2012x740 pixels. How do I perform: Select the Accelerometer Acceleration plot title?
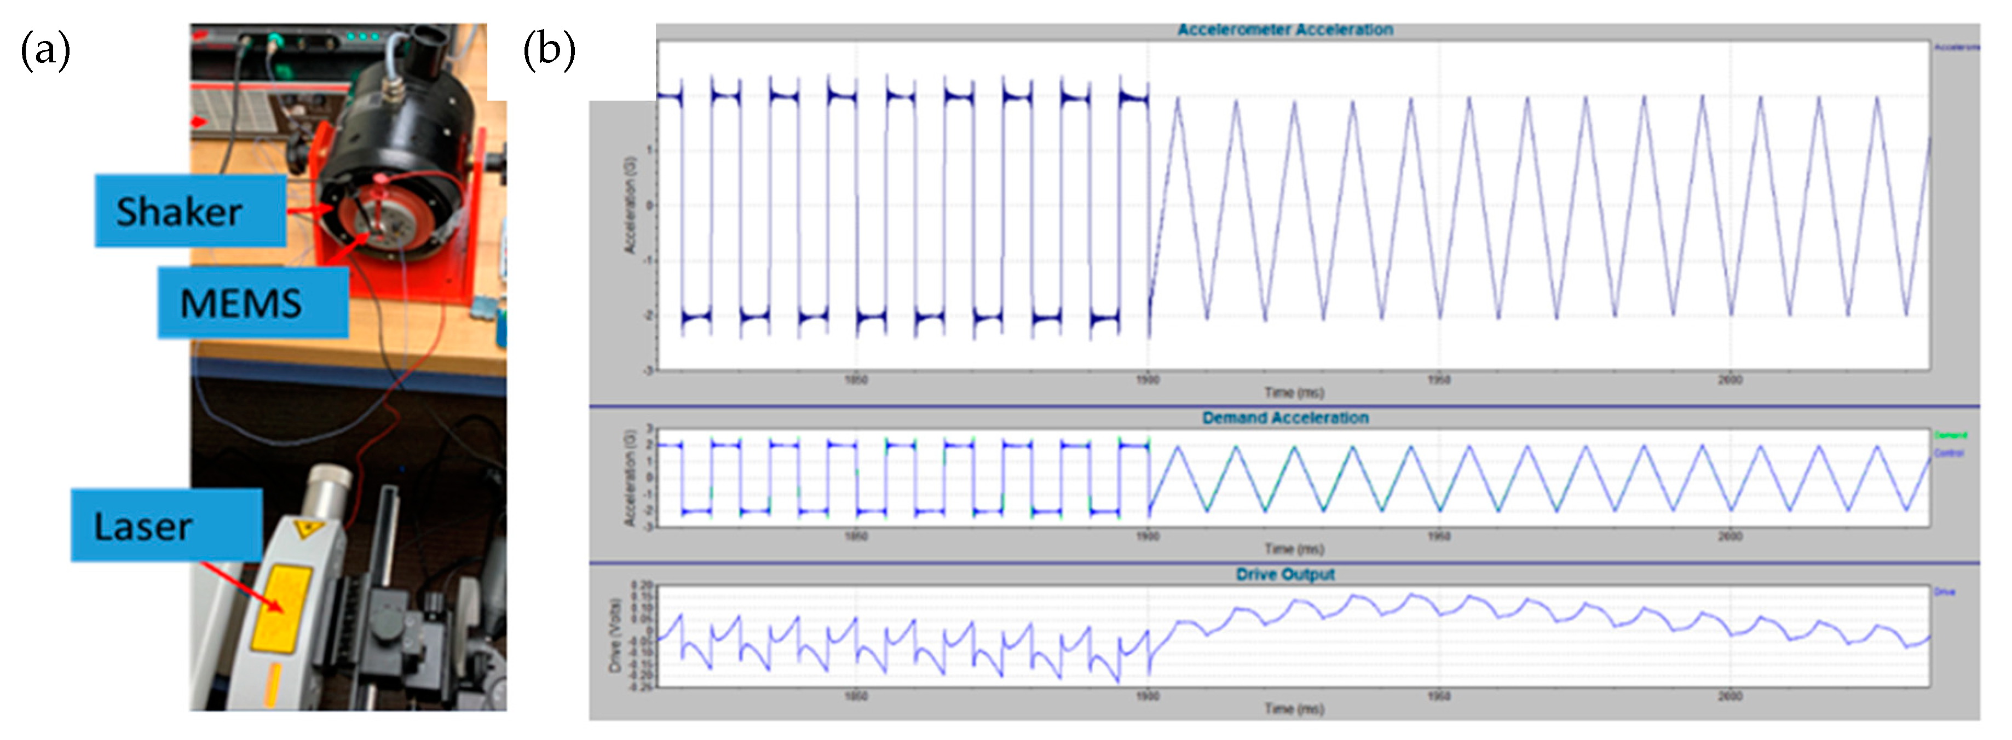point(1285,30)
